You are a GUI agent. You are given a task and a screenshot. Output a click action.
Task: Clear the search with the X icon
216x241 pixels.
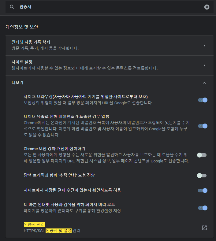[x=207, y=7]
